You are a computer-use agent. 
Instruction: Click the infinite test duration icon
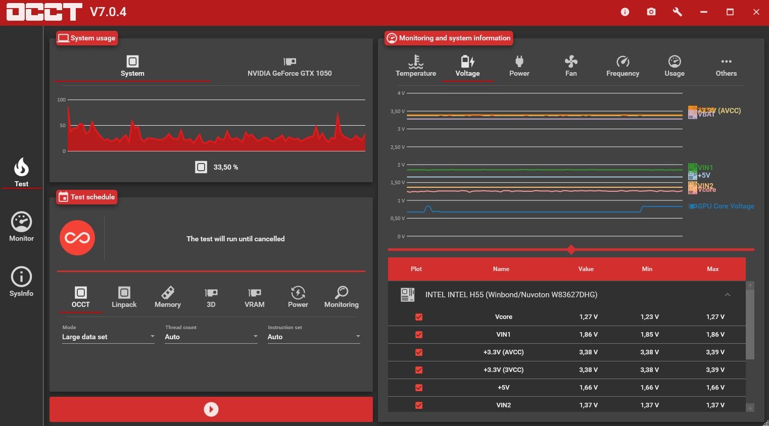point(77,238)
